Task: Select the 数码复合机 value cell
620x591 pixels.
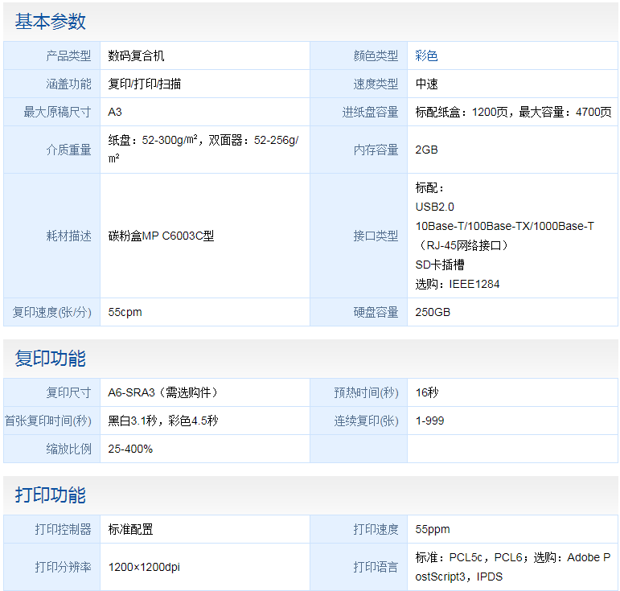Action: click(137, 56)
